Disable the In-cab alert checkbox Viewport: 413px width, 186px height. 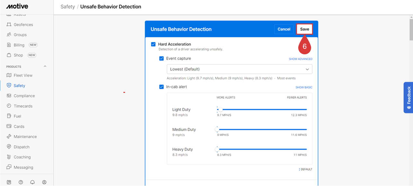point(162,87)
